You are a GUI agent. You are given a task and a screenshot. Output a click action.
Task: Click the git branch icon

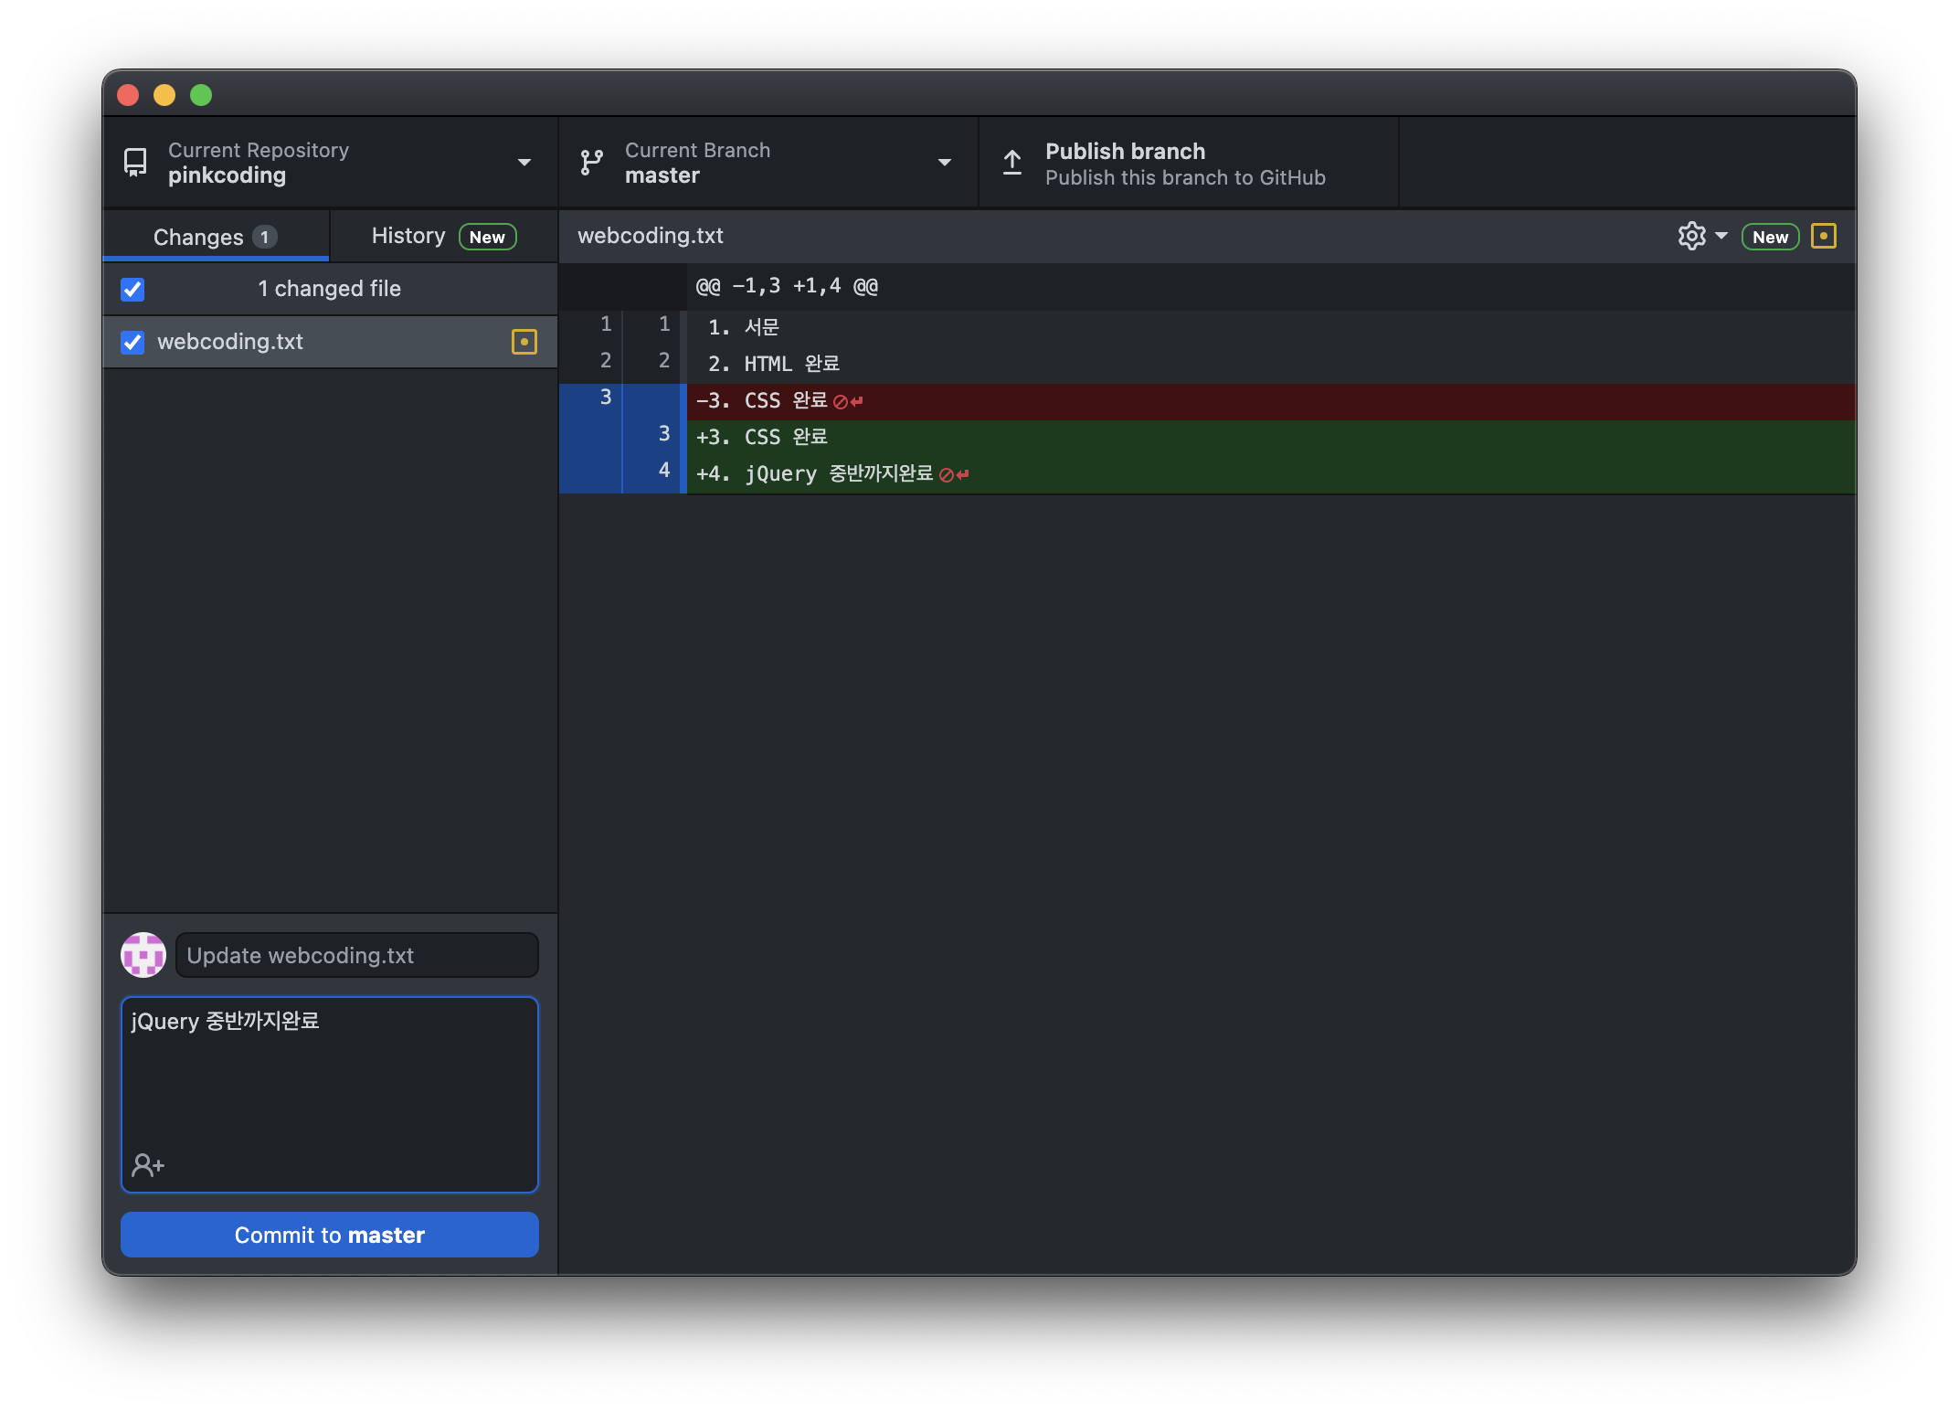click(592, 163)
